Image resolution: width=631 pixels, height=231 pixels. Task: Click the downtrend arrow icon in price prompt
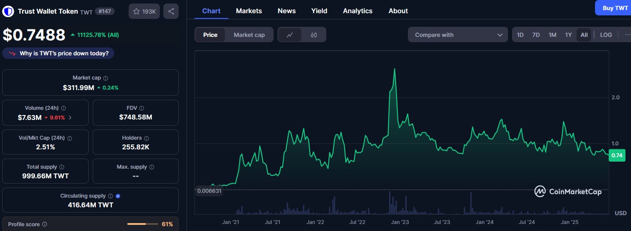(x=12, y=54)
